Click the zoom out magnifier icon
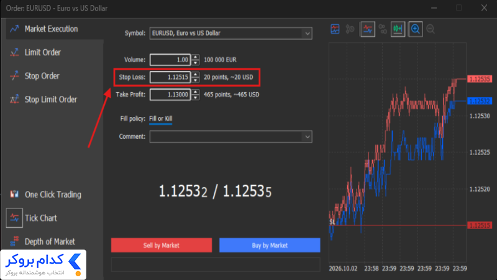Image resolution: width=497 pixels, height=280 pixels. [x=431, y=29]
